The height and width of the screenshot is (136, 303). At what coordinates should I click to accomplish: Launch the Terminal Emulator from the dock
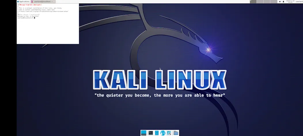(151, 133)
